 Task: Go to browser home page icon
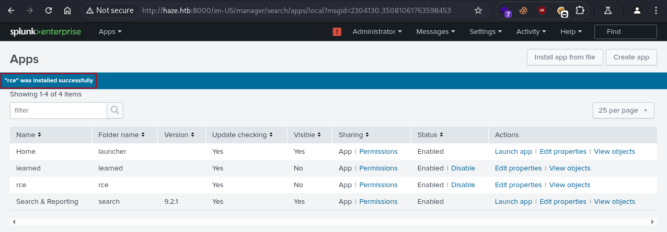67,10
